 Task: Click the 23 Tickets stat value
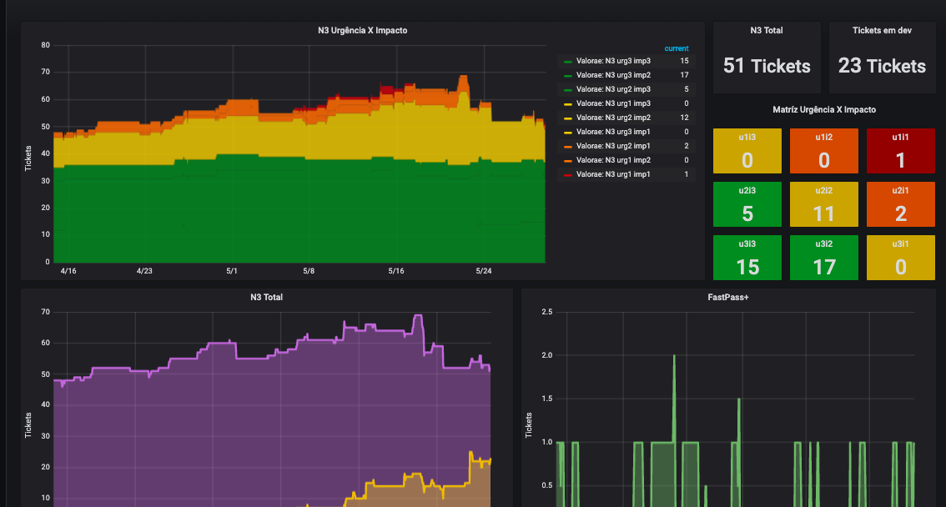[882, 66]
